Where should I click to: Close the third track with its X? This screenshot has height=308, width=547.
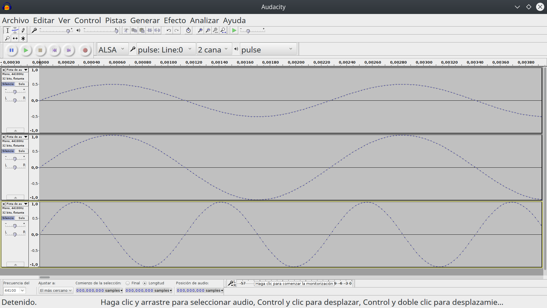[x=4, y=204]
